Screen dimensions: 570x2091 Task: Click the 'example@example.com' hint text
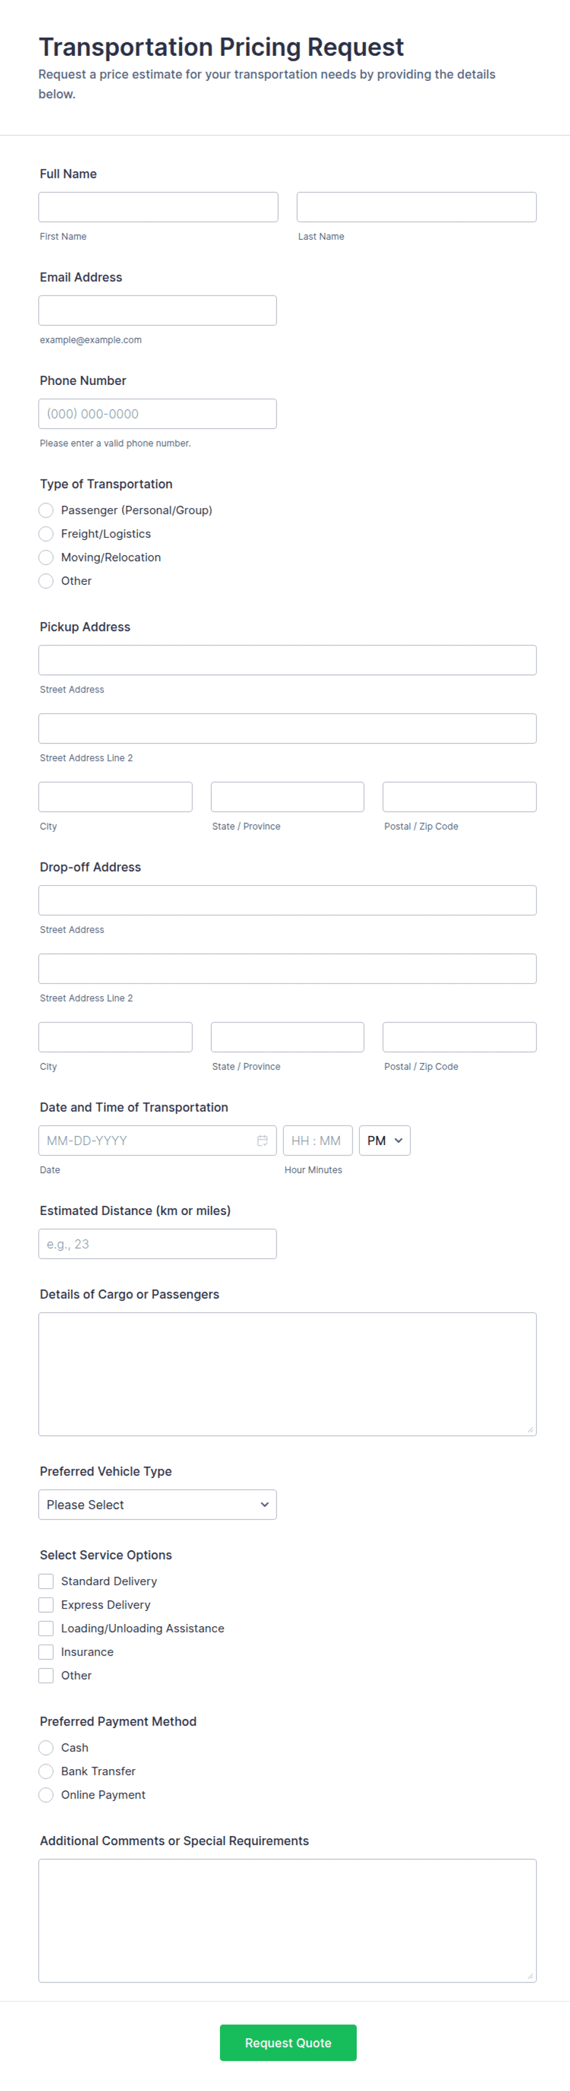pyautogui.click(x=91, y=340)
